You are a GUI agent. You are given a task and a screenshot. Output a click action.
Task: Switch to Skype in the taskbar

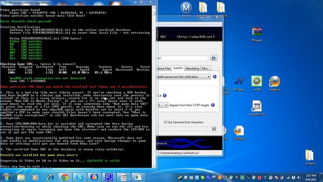coord(80,177)
